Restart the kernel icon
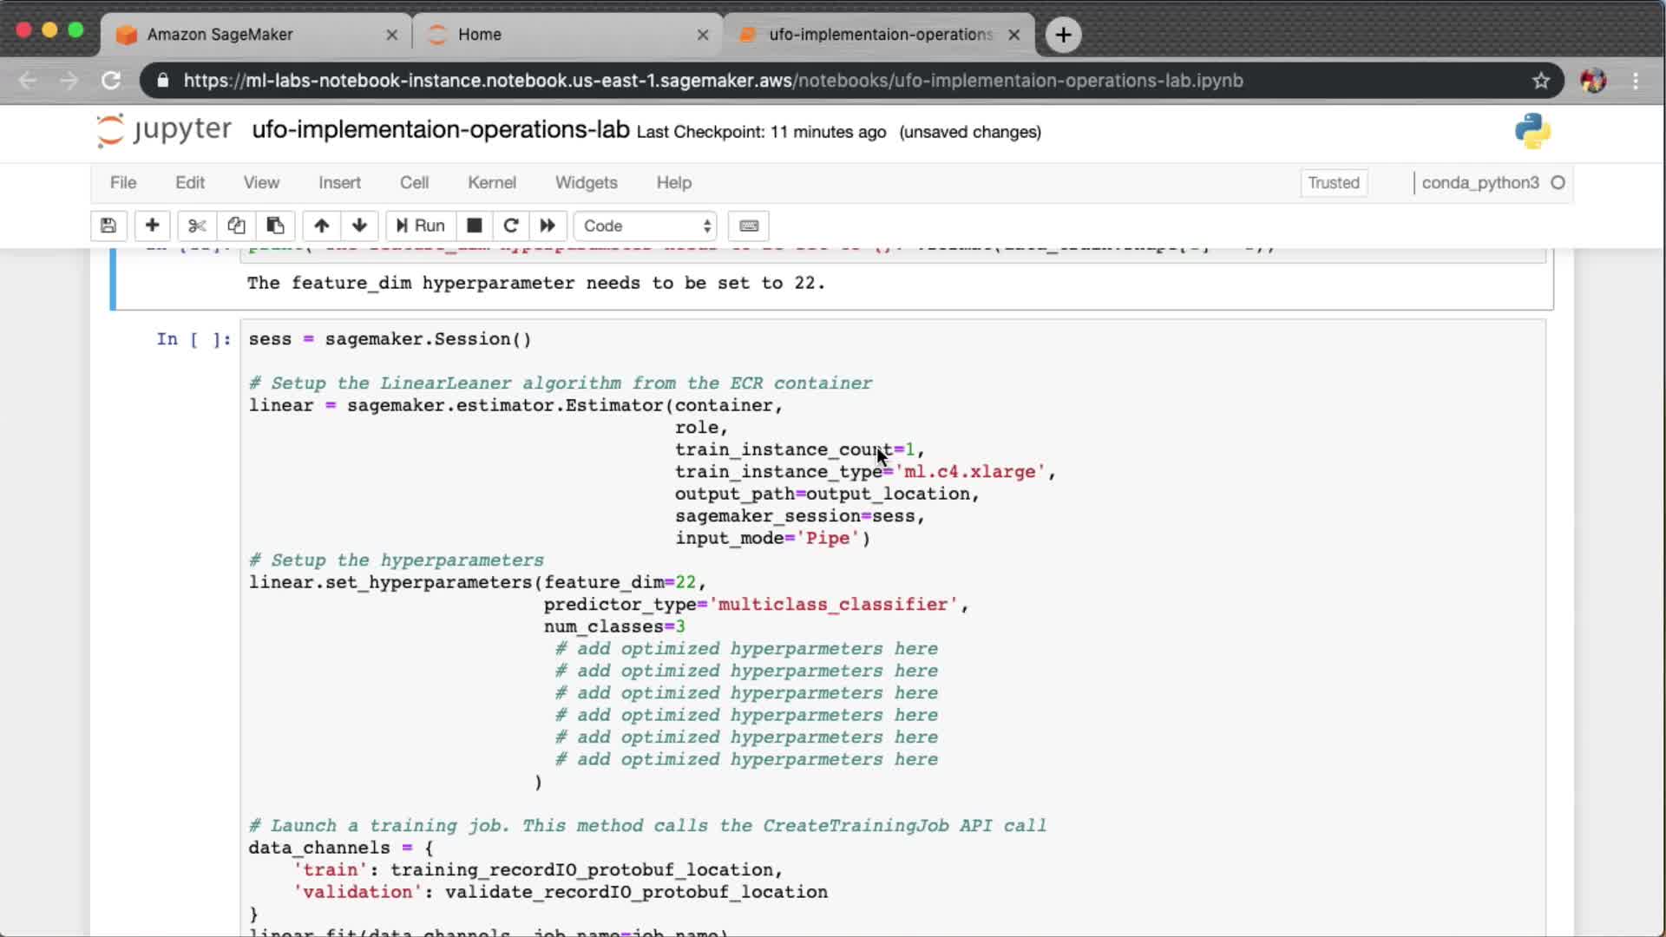 pos(511,226)
